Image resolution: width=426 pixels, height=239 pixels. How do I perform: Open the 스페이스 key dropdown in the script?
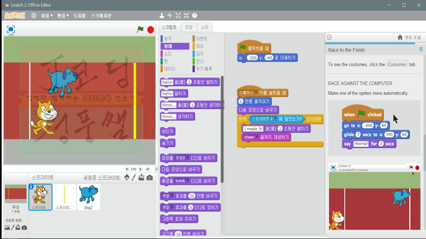point(248,93)
